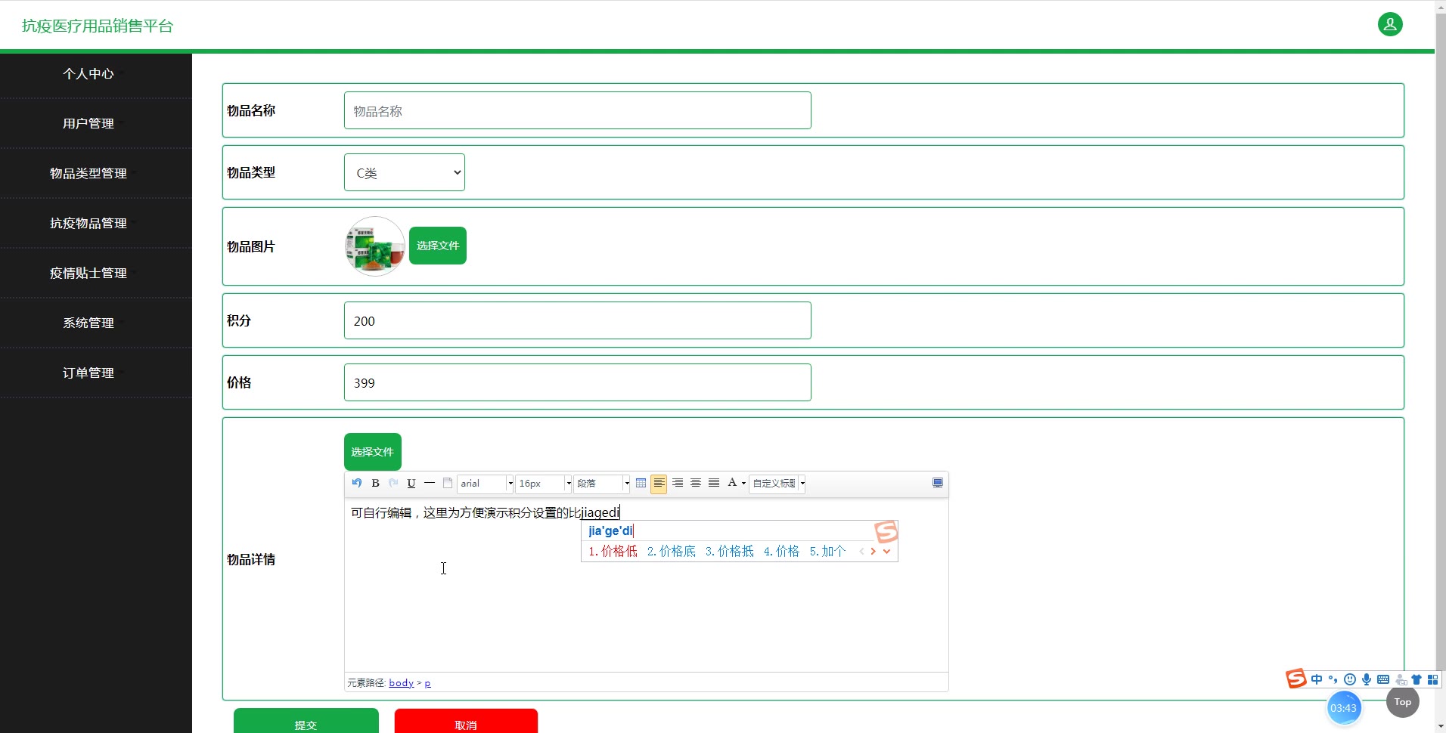Click the redo icon in the editor toolbar
The image size is (1446, 733).
coord(393,483)
